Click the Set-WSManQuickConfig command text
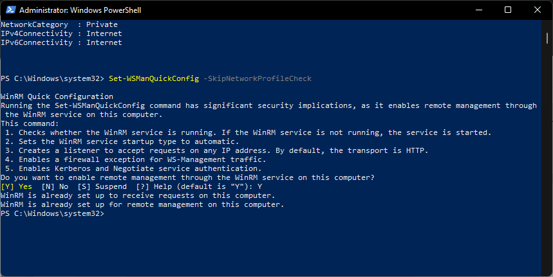553x277 pixels. [x=154, y=78]
